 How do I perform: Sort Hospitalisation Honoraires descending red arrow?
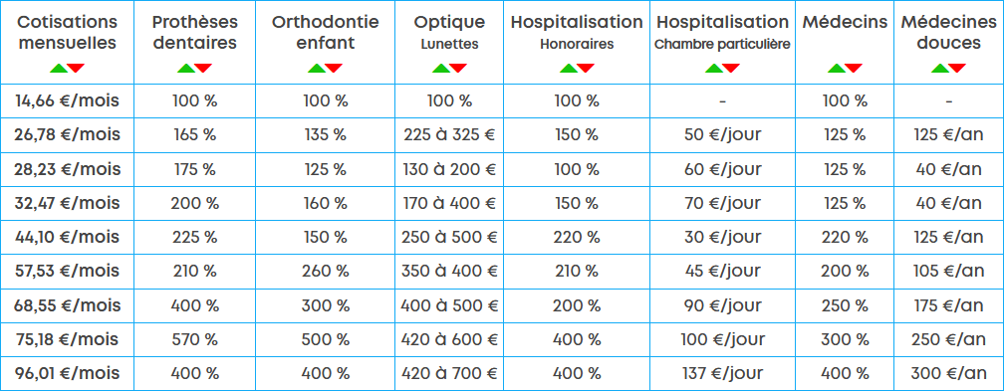point(586,68)
